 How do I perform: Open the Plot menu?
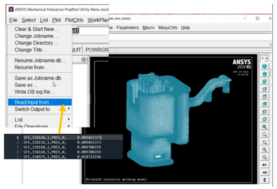56,20
